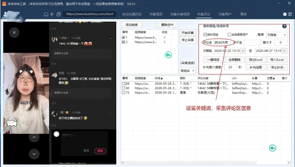Click the 7-淡忘 commenter avatar

55,39
